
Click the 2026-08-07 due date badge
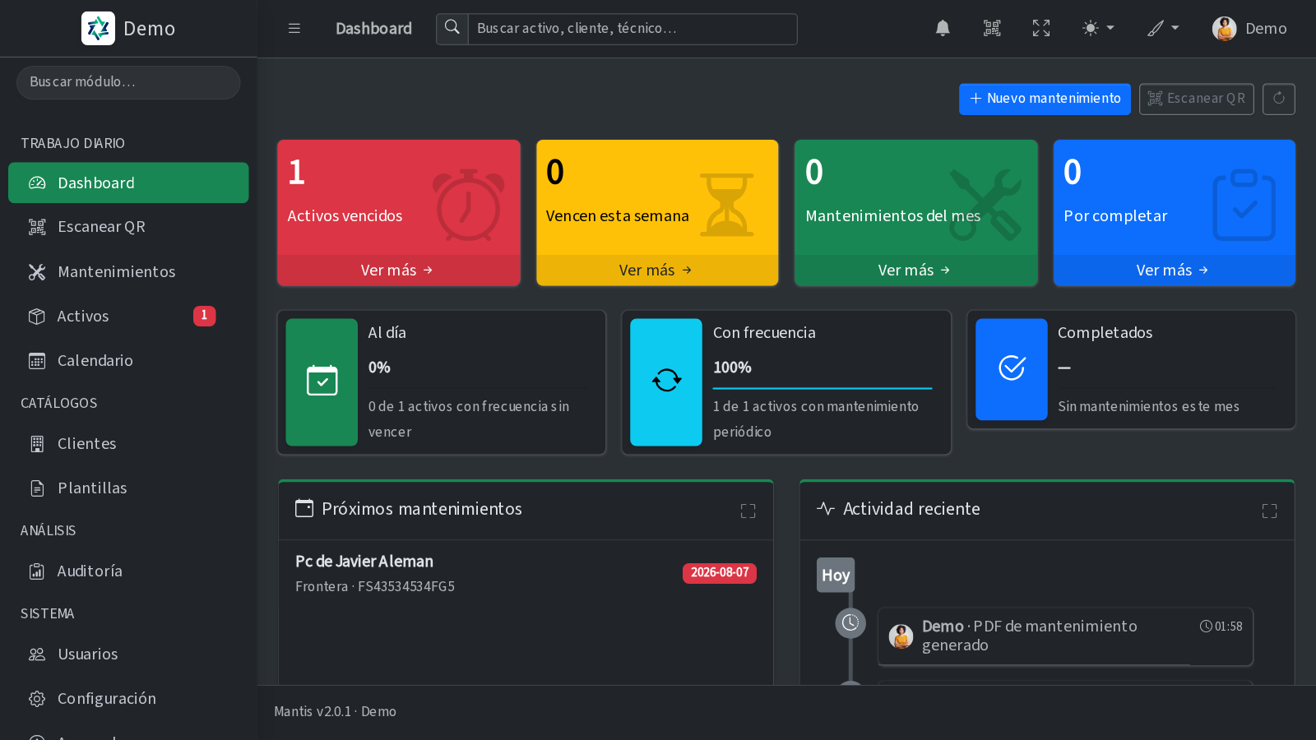(720, 573)
